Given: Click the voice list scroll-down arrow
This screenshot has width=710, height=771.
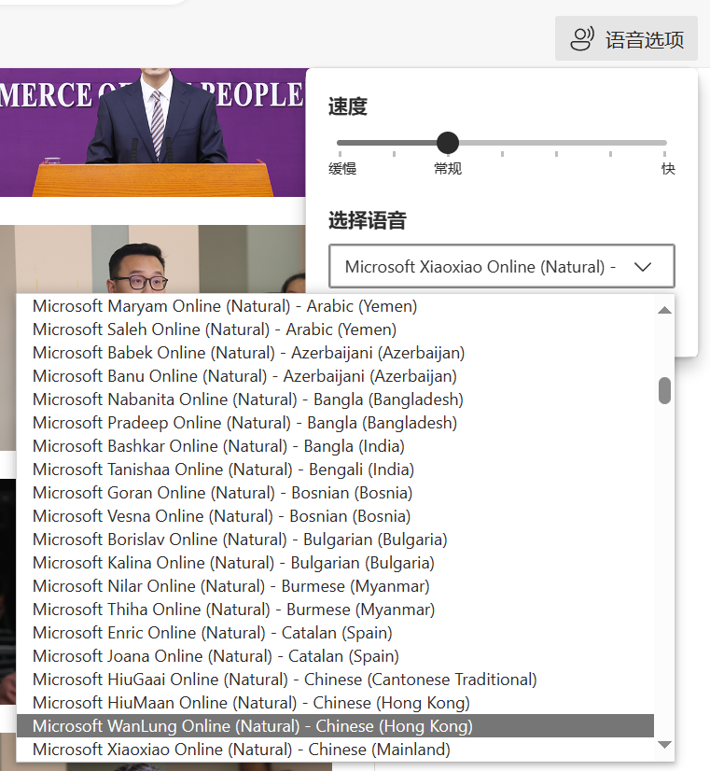Looking at the screenshot, I should pyautogui.click(x=664, y=745).
